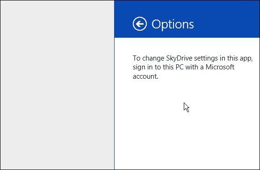Screen dimensions: 260x170
Task: Go back using the circled arrow icon
Action: coord(140,24)
